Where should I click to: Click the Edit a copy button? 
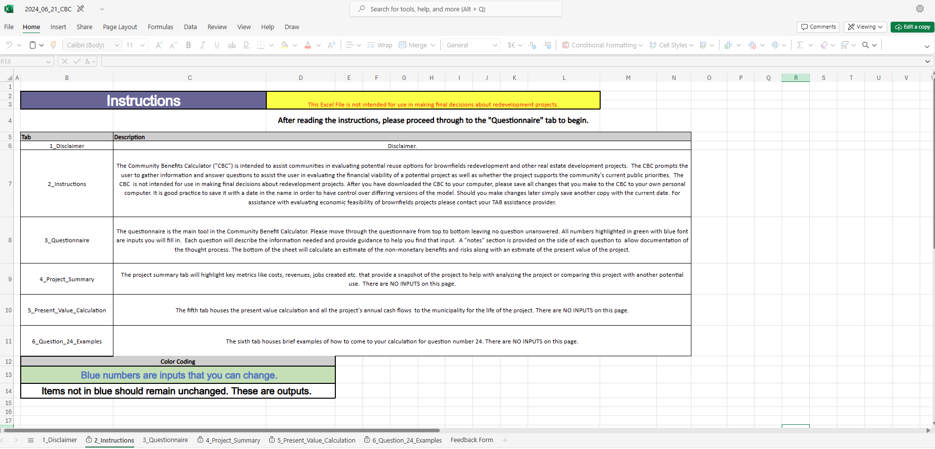[x=912, y=27]
